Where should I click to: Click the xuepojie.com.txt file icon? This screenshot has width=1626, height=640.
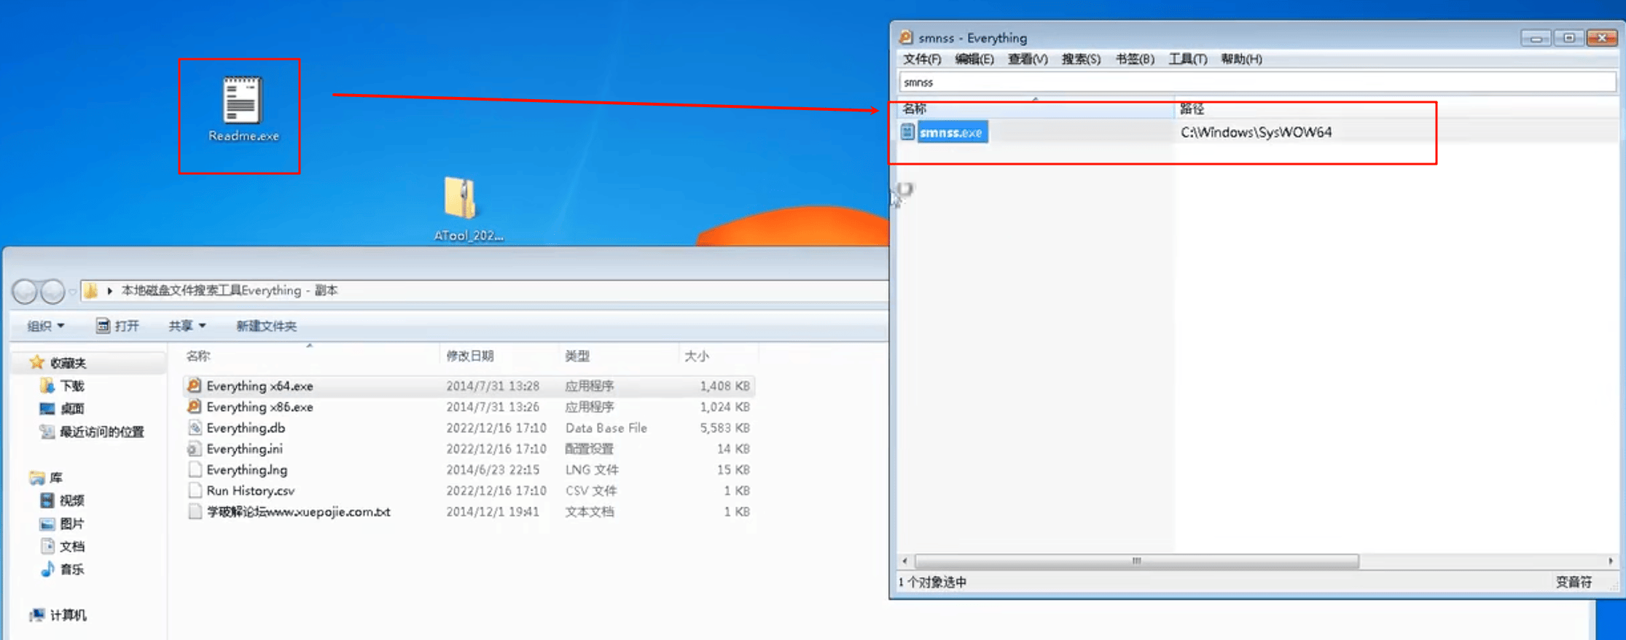pyautogui.click(x=194, y=512)
